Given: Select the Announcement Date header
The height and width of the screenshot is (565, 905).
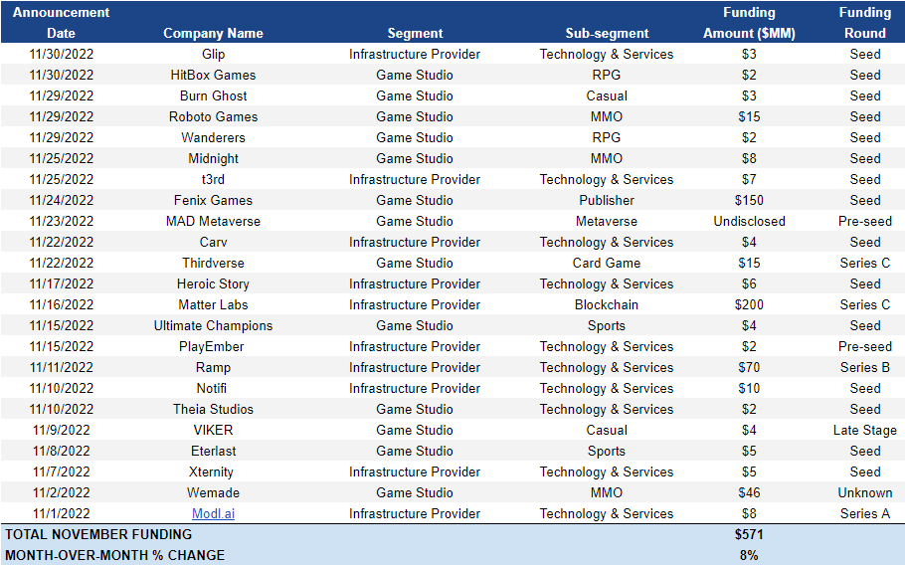Looking at the screenshot, I should [x=62, y=23].
